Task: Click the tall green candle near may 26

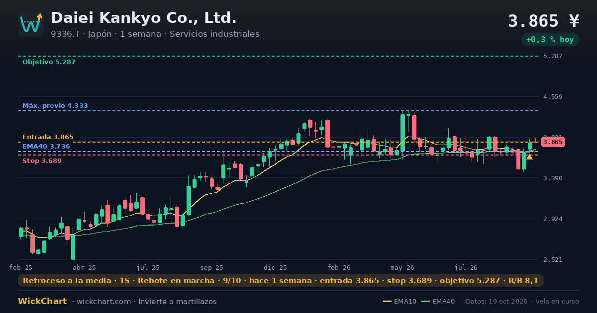Action: (x=402, y=133)
